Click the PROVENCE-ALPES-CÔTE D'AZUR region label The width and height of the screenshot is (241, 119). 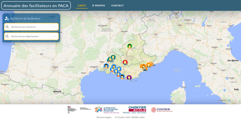point(130,58)
